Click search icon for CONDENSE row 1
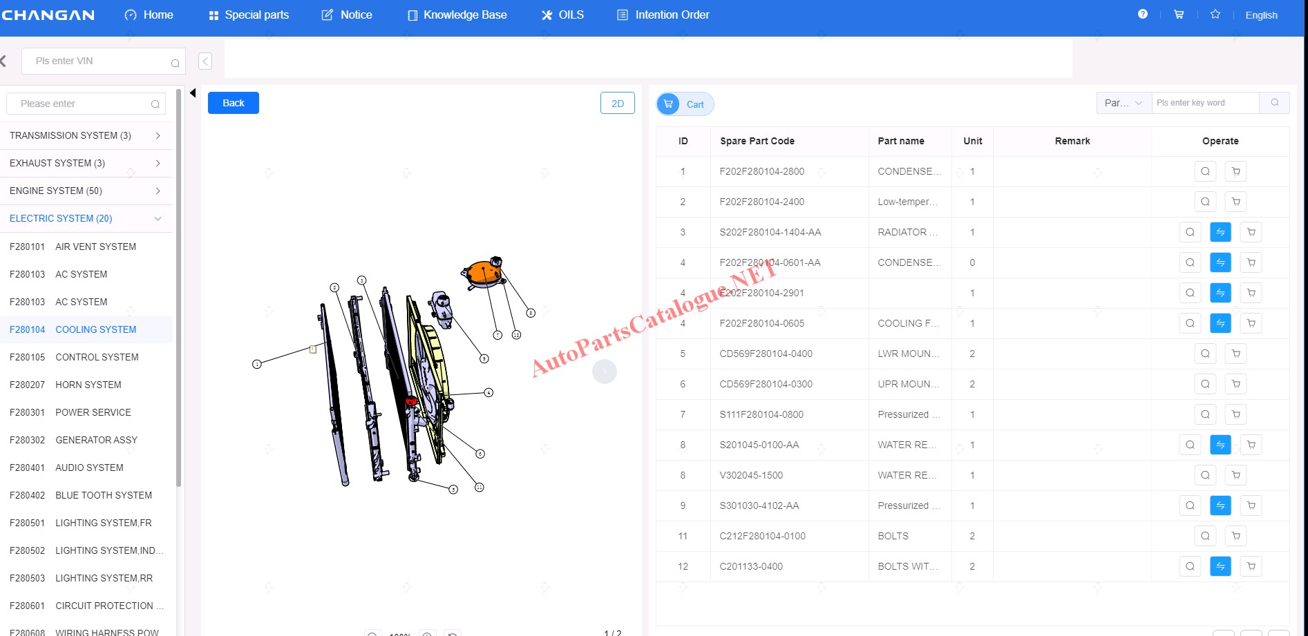1308x636 pixels. (x=1205, y=171)
